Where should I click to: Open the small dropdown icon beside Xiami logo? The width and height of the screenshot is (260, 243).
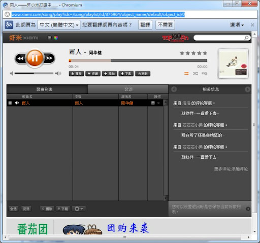[49, 38]
